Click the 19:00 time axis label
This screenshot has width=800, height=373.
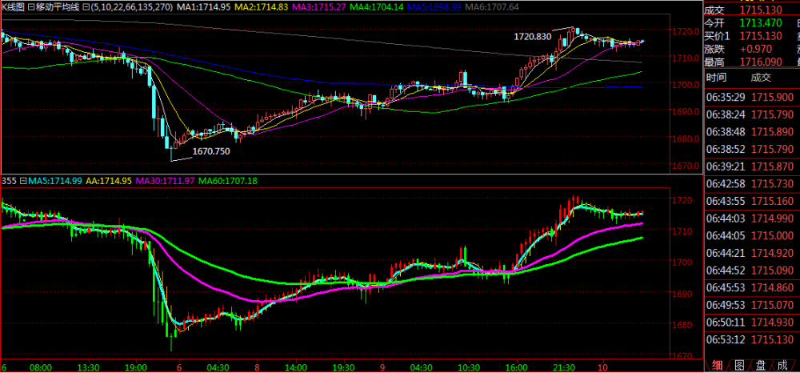[x=136, y=367]
